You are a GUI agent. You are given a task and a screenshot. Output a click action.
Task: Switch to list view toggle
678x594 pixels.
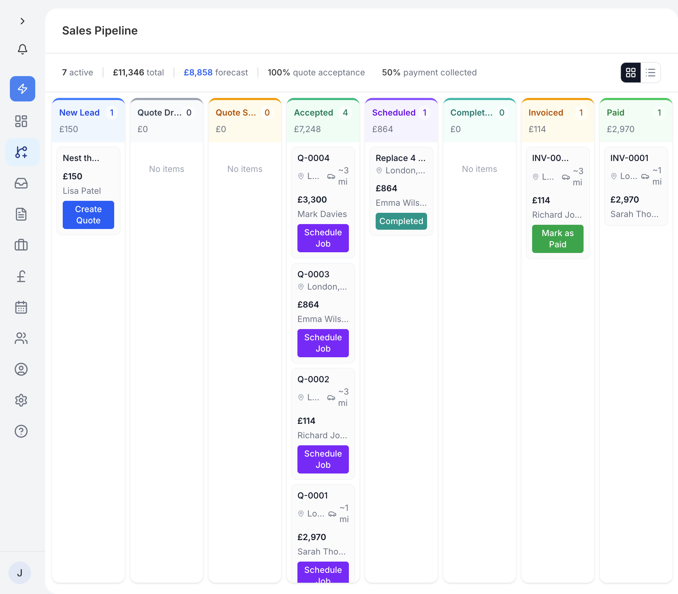(650, 73)
